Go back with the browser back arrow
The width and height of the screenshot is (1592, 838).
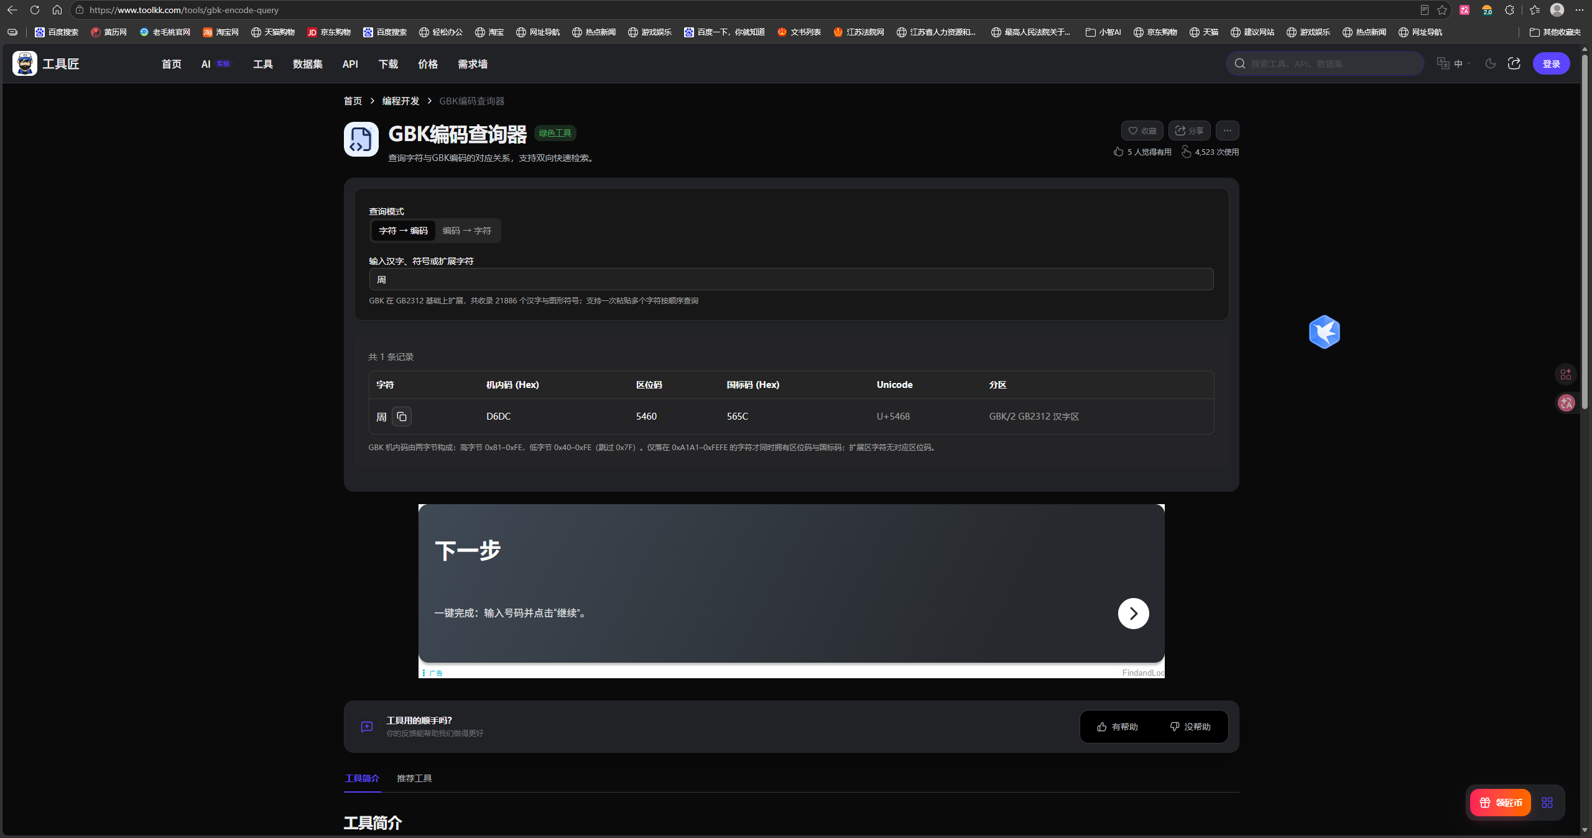click(x=12, y=10)
